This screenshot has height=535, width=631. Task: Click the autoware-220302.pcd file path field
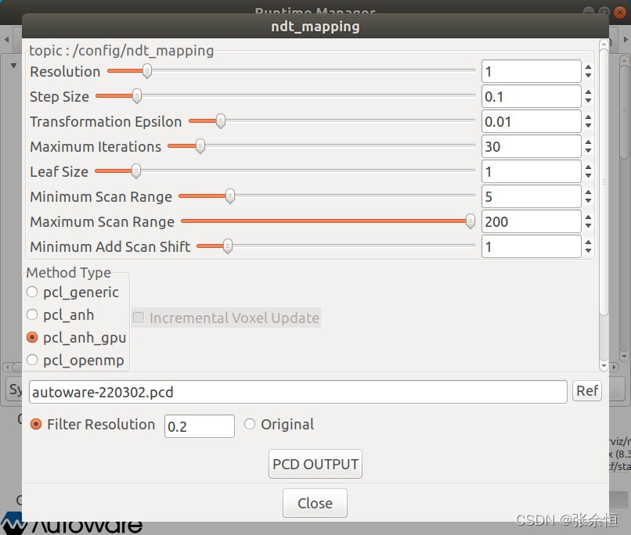click(x=297, y=392)
